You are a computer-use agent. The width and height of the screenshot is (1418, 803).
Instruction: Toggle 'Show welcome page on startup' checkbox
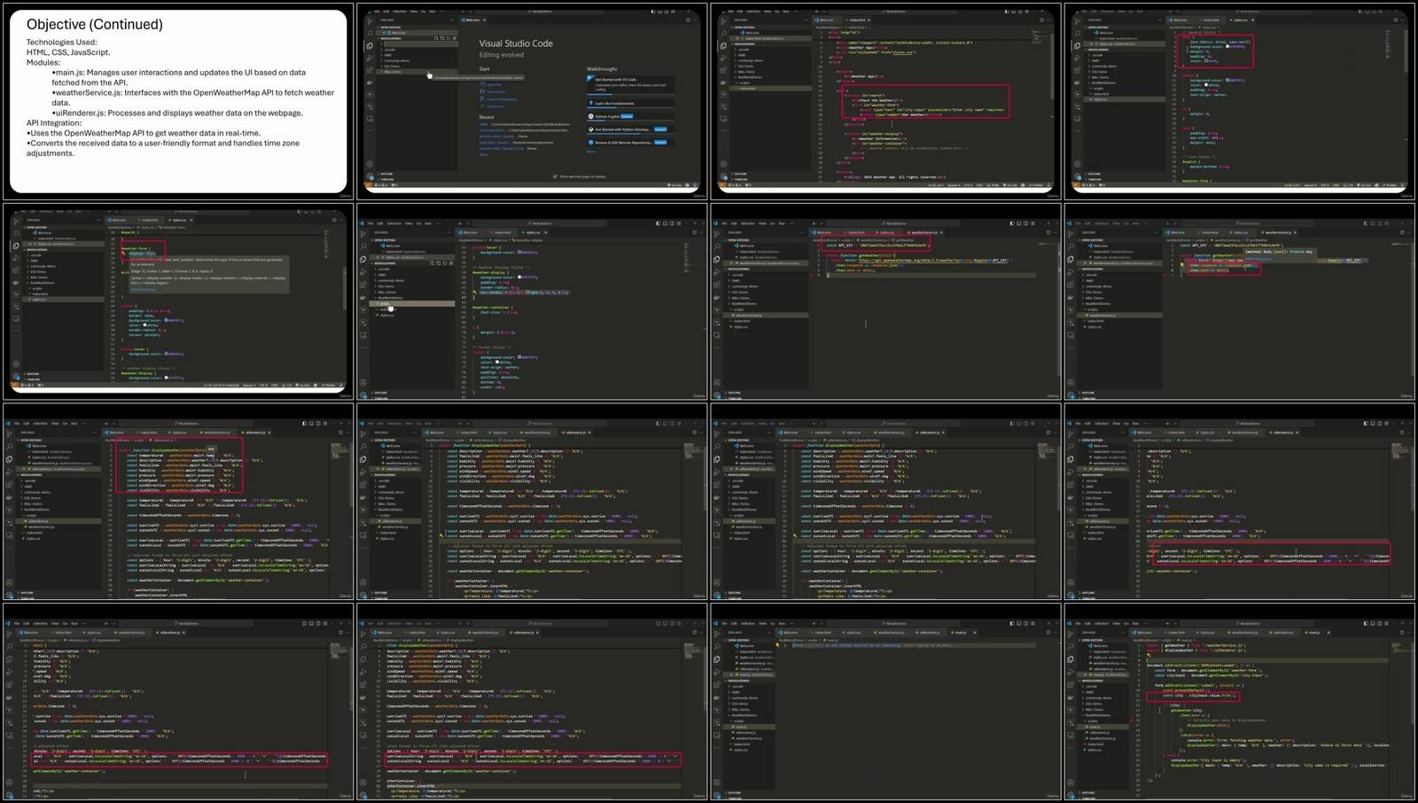(x=556, y=176)
